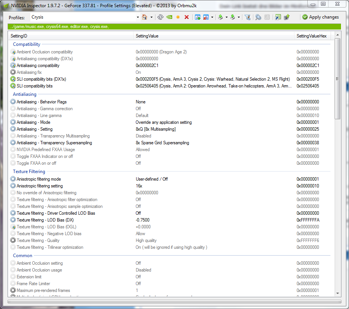Collapse the Compatibility group header

[x=27, y=44]
